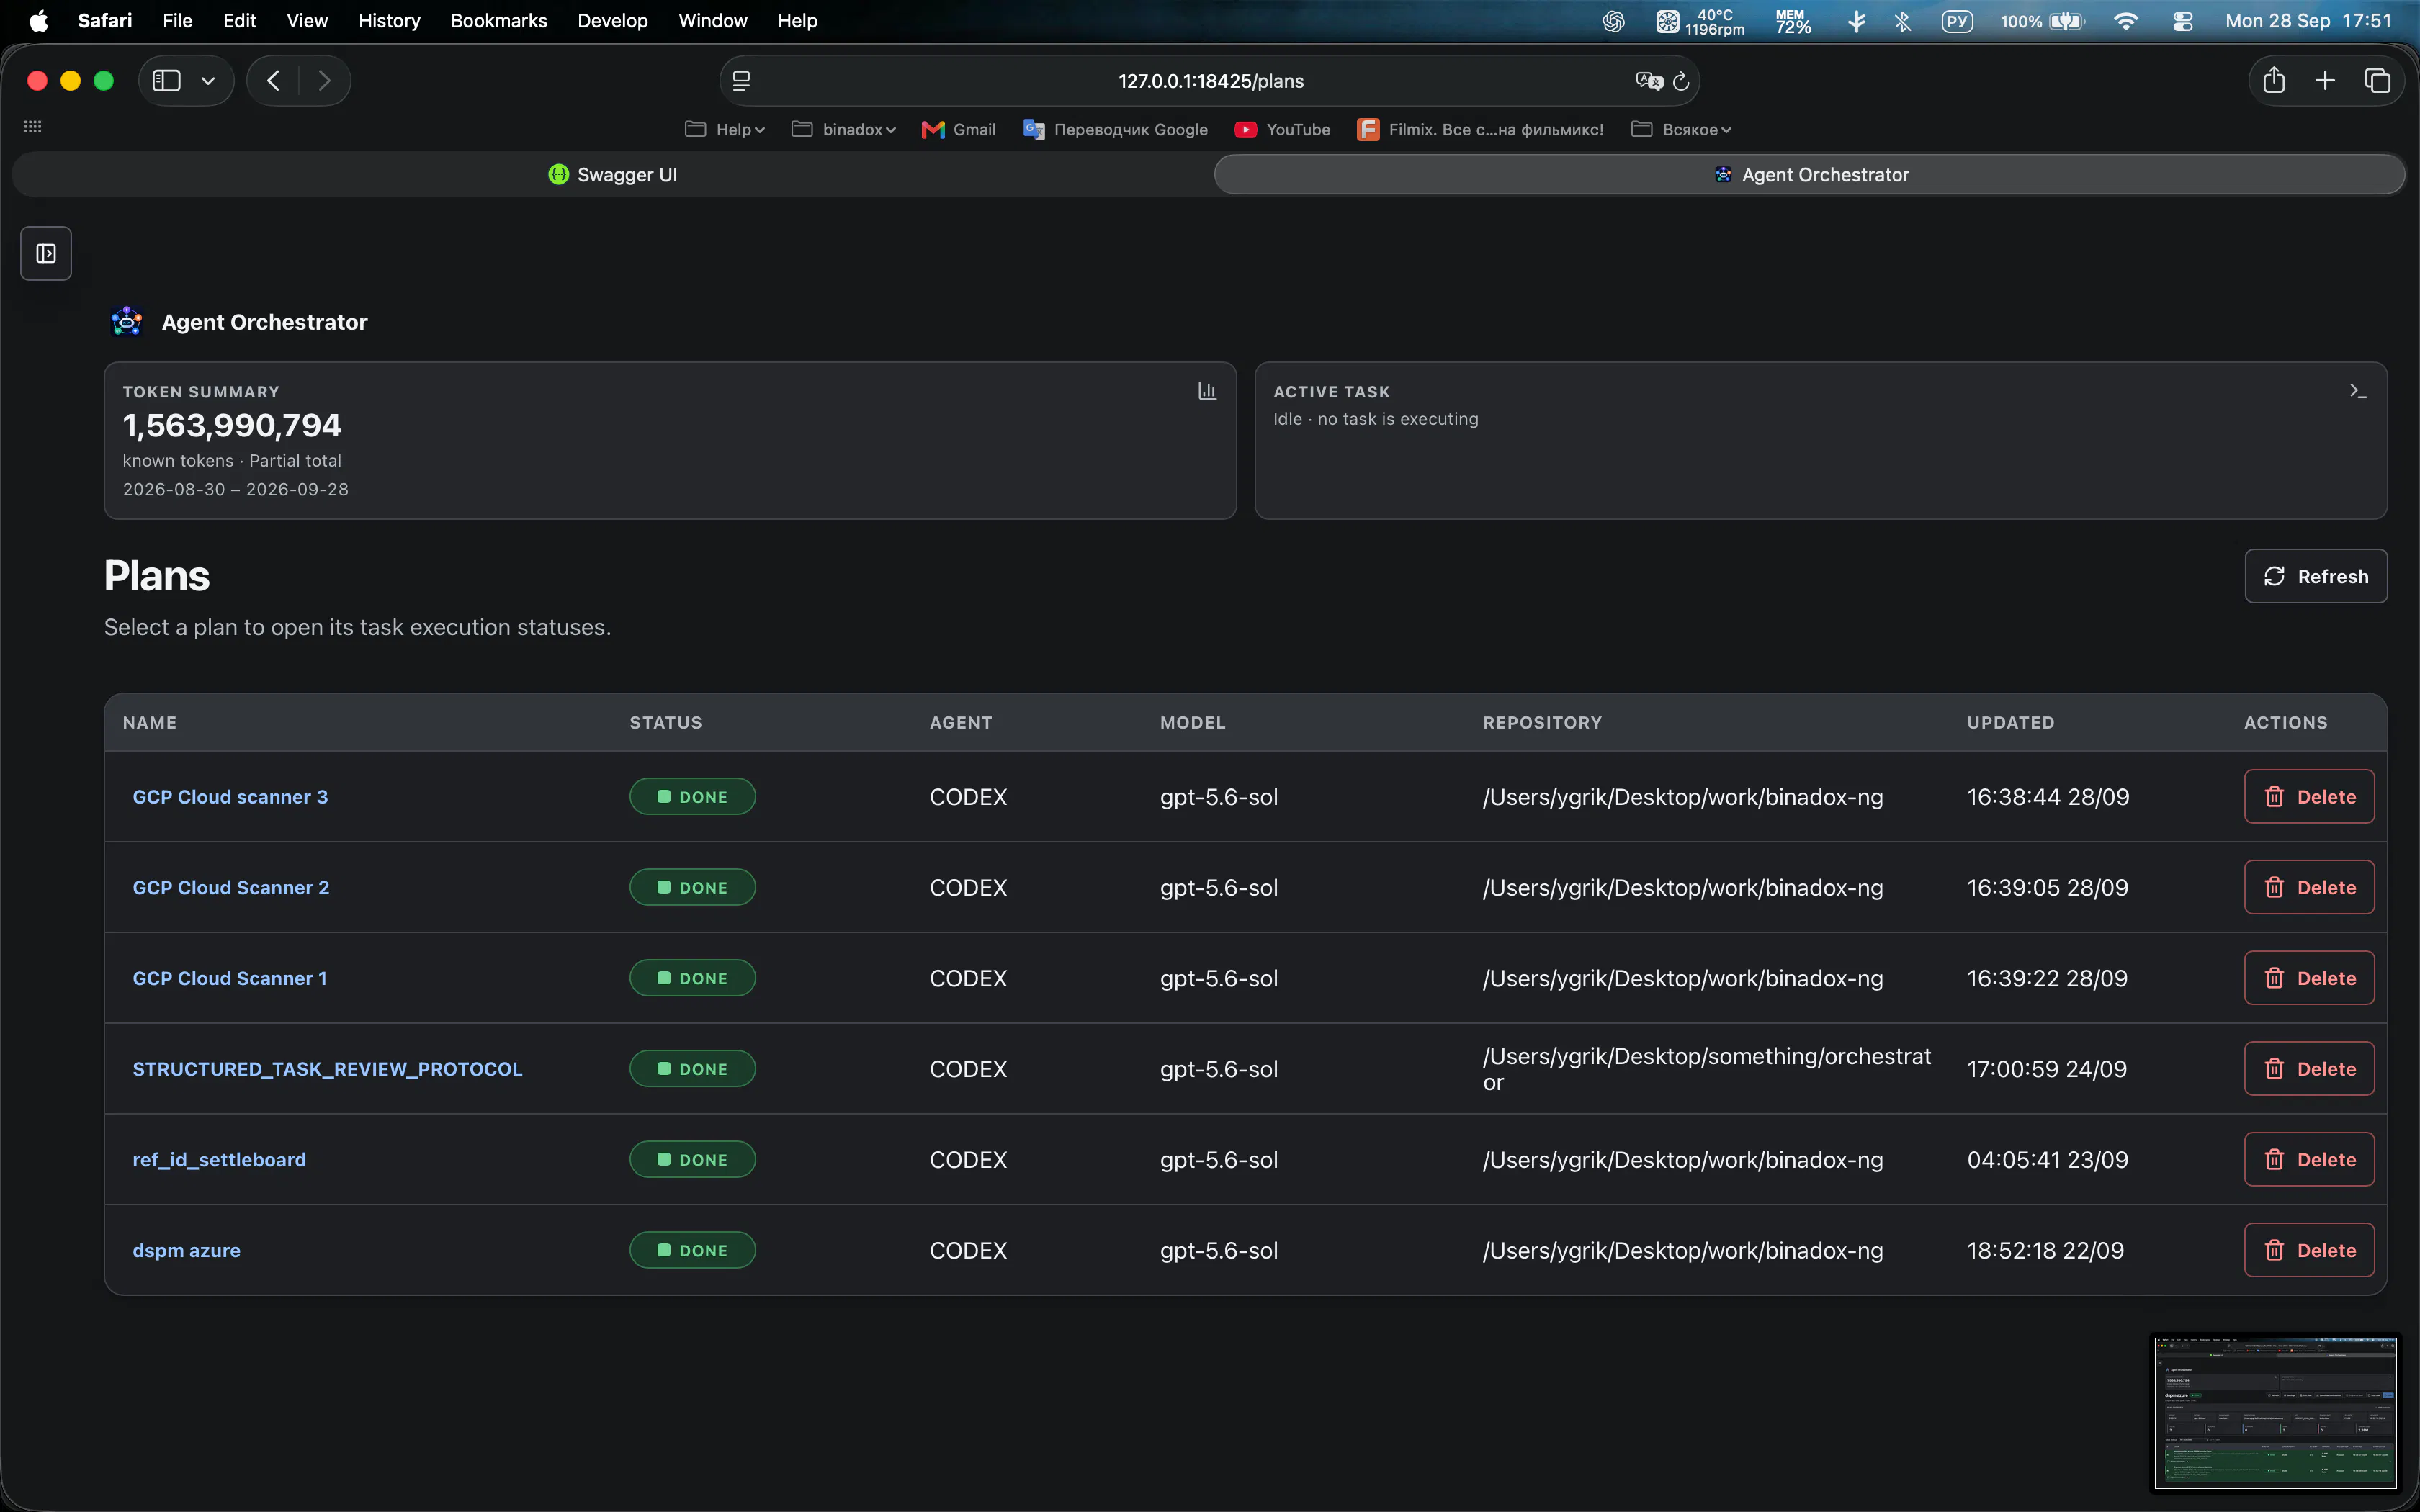The width and height of the screenshot is (2420, 1512).
Task: Refresh the plans list
Action: click(x=2315, y=576)
